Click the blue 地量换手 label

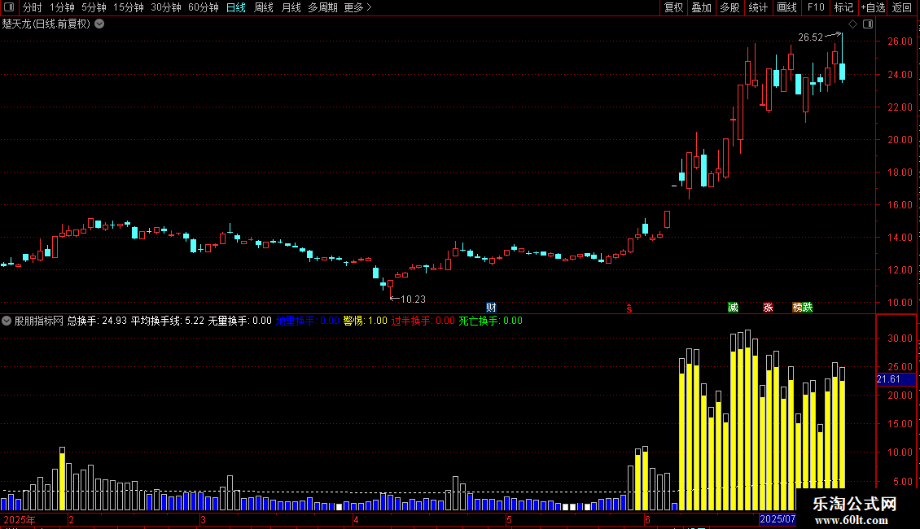[308, 321]
